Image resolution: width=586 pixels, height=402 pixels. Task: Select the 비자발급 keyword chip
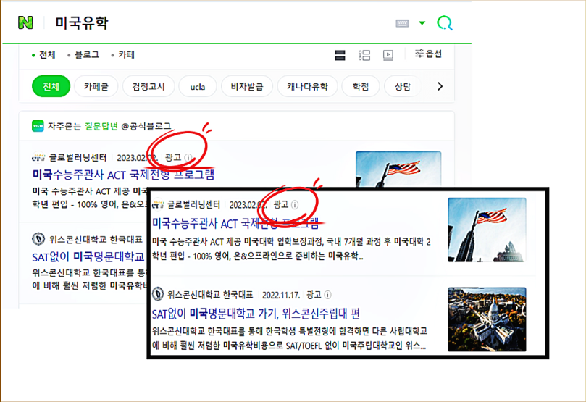(x=247, y=86)
